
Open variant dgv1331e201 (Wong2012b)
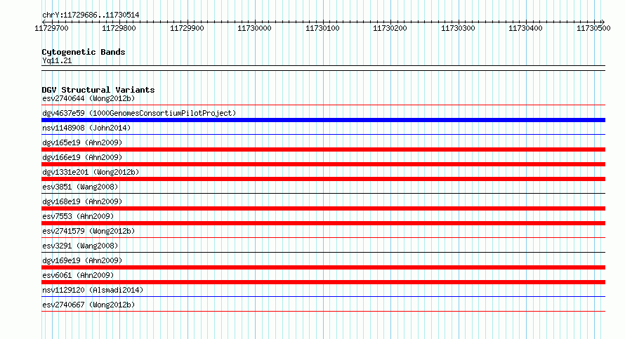pyautogui.click(x=91, y=172)
